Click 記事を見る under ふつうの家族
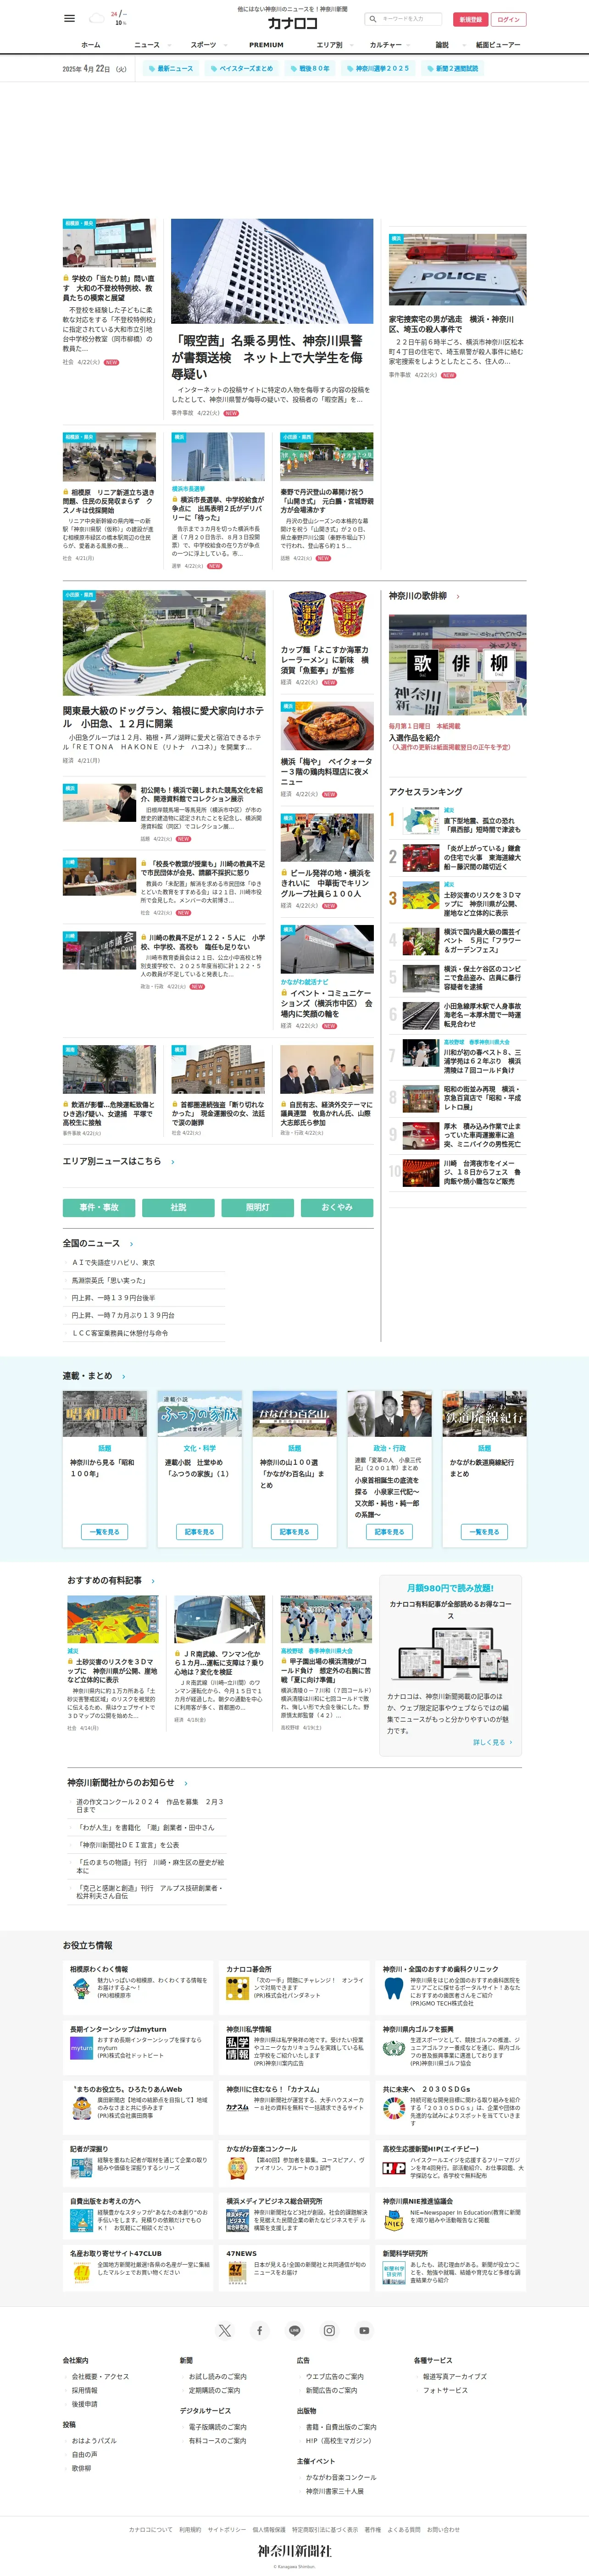This screenshot has height=2576, width=589. 200,1532
